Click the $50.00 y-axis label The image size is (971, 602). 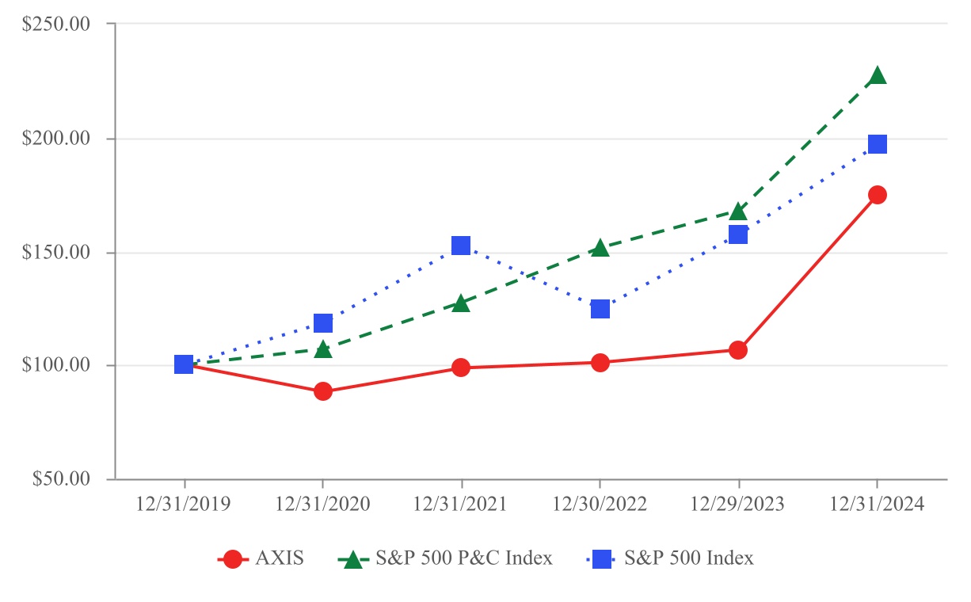[x=60, y=479]
